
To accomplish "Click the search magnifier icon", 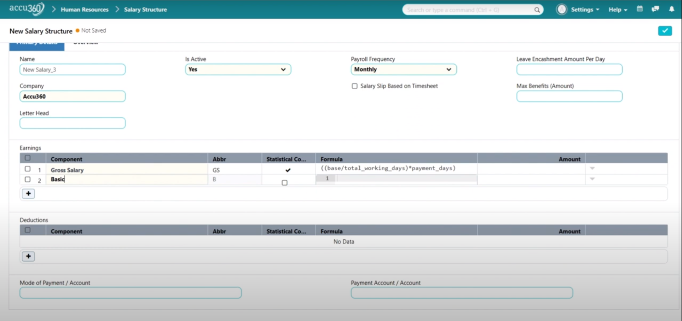I will point(537,10).
